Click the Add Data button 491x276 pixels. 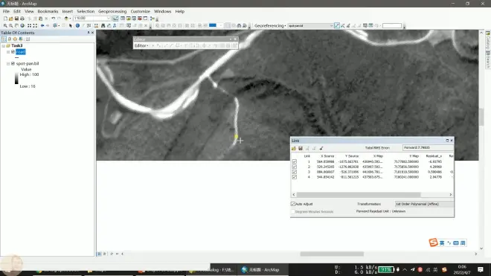point(66,19)
